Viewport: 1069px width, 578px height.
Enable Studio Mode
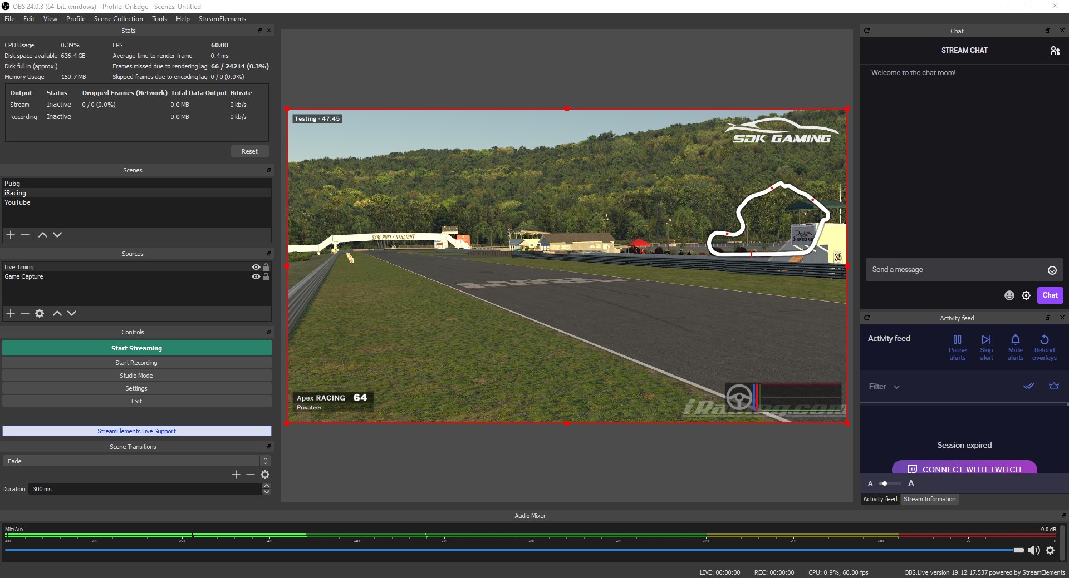click(x=136, y=376)
